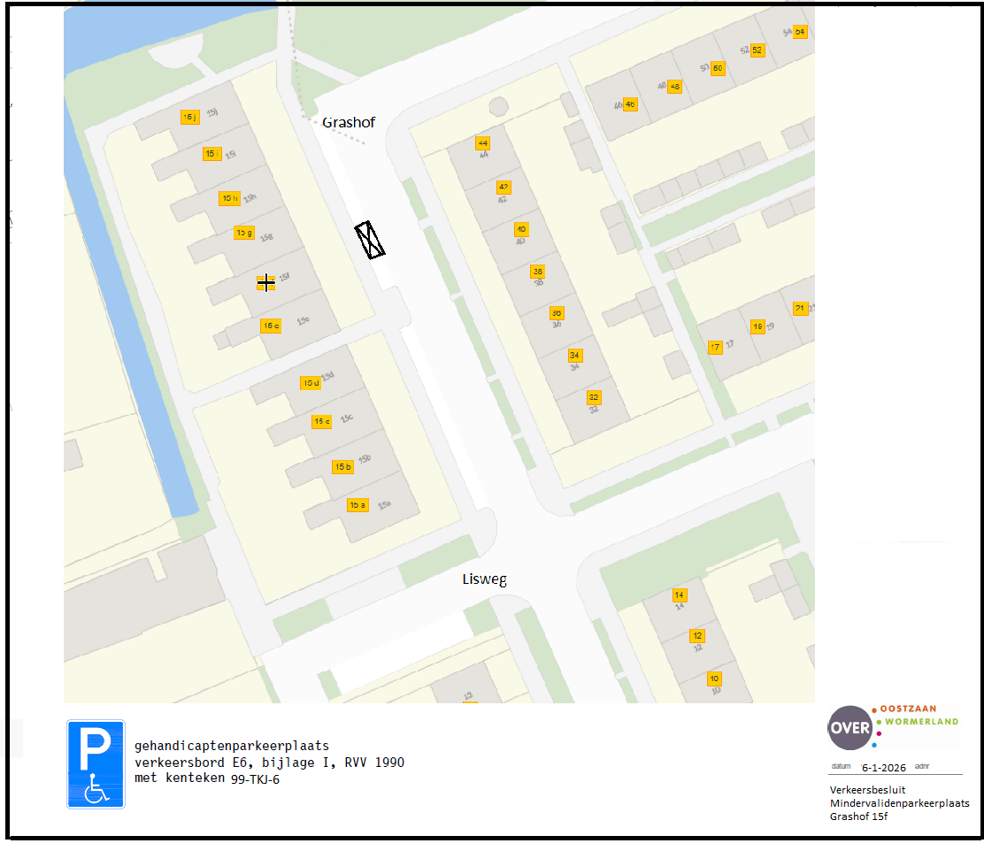Click the crossed-out parking space marker on Grashof
984x851 pixels.
[x=370, y=240]
